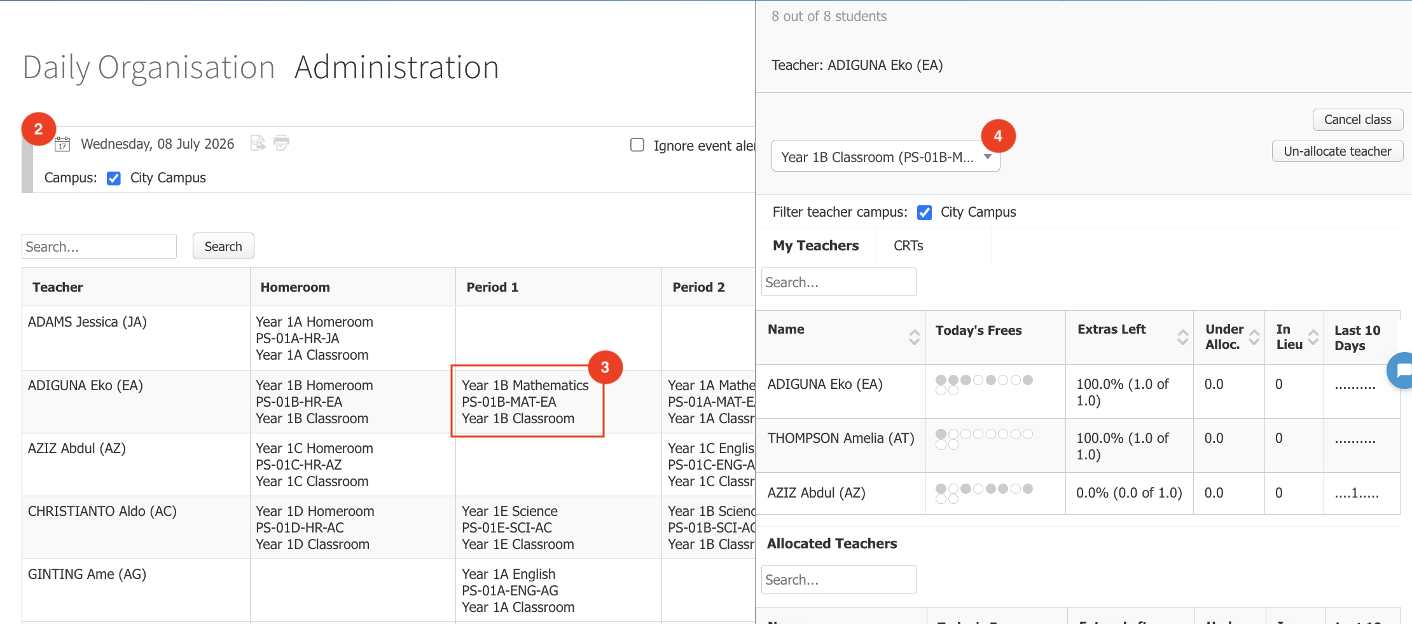Open the Year 1B Classroom room dropdown
This screenshot has height=624, width=1412.
point(885,156)
